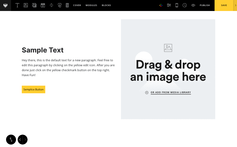Image resolution: width=237 pixels, height=147 pixels.
Task: Open the Blocks menu
Action: click(x=106, y=5)
